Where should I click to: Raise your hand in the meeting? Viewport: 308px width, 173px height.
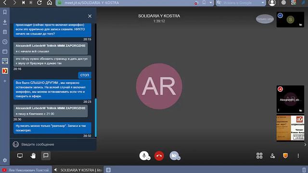click(33, 156)
